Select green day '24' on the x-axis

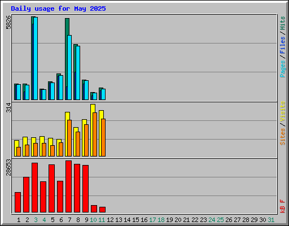[x=212, y=220]
